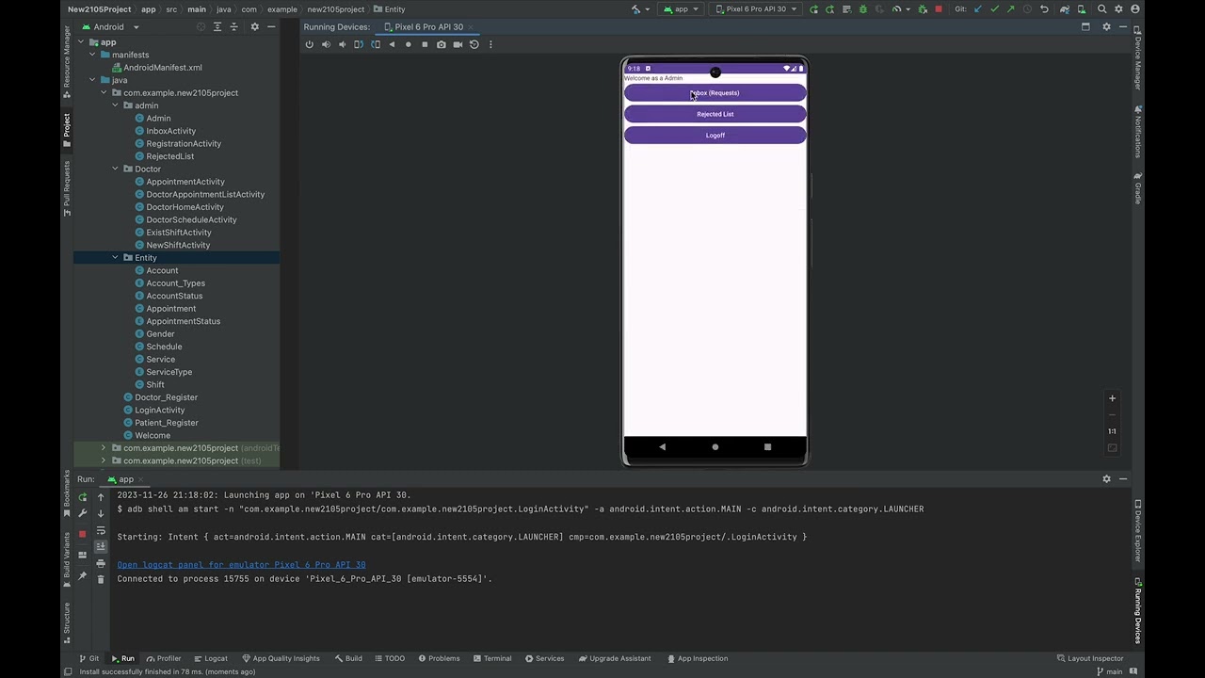Click Git update project blue arrow

point(977,9)
